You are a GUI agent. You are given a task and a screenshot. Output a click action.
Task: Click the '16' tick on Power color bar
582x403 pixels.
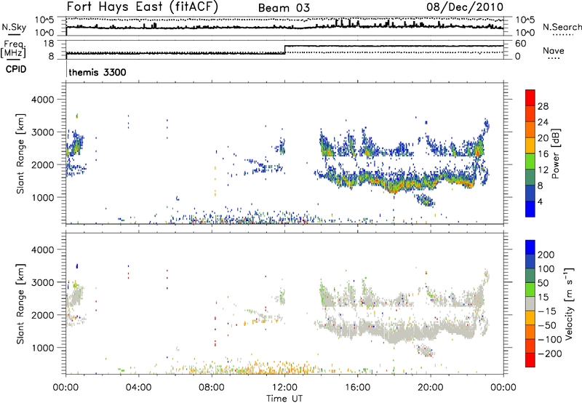click(543, 154)
